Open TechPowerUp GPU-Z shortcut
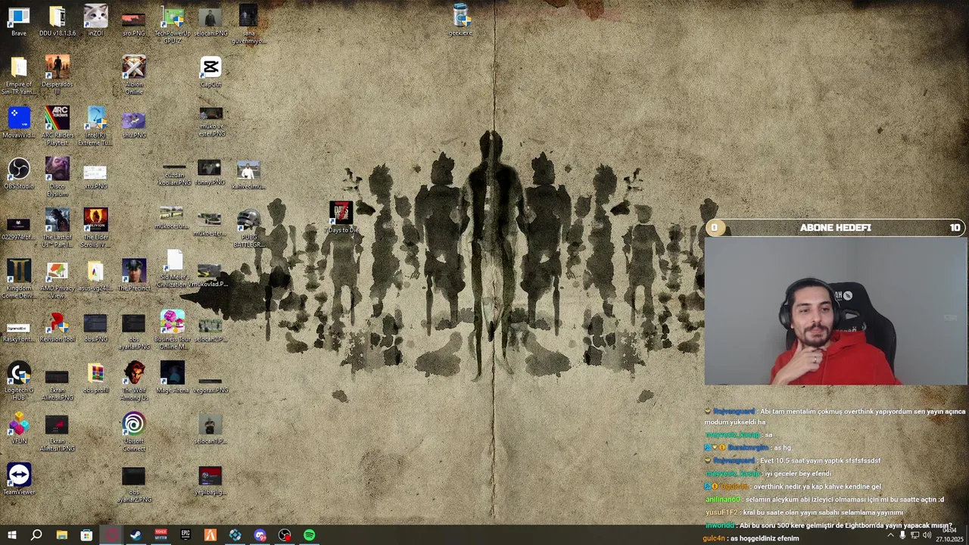The width and height of the screenshot is (969, 545). coord(173,24)
